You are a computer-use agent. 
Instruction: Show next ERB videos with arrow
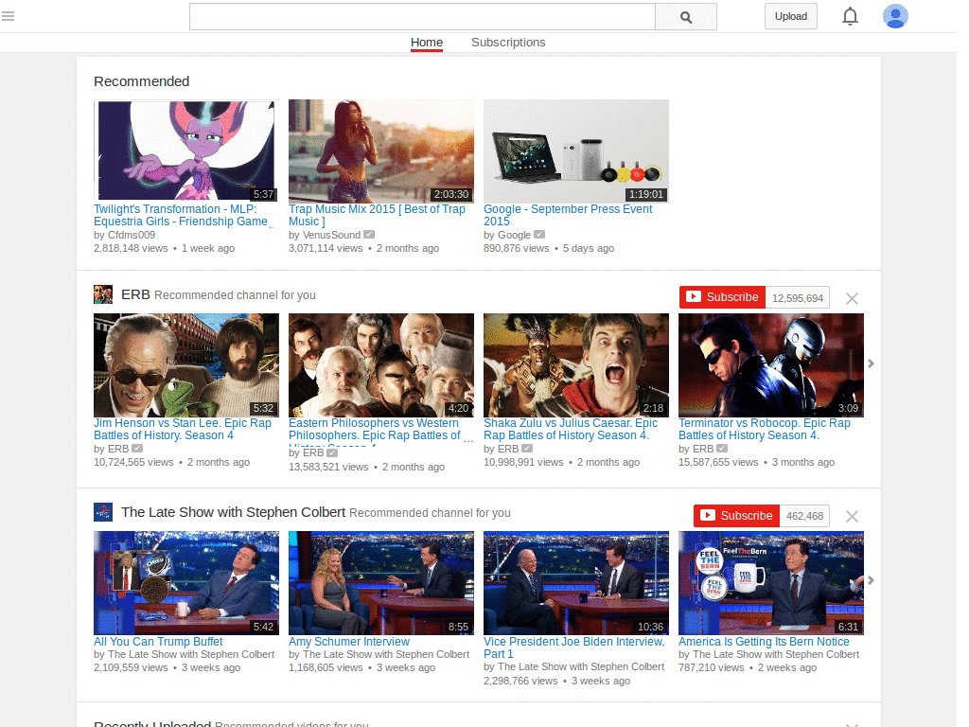(871, 363)
